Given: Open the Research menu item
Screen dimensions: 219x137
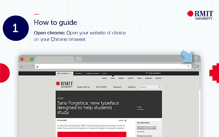Looking at the screenshot, I should click(117, 87).
